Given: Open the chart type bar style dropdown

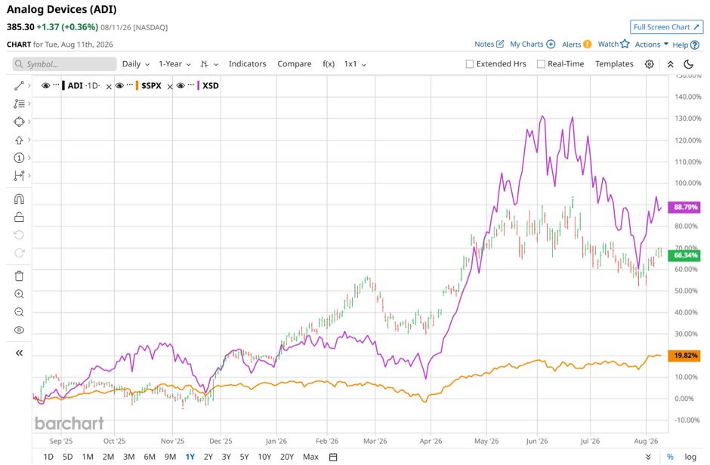Looking at the screenshot, I should (209, 64).
